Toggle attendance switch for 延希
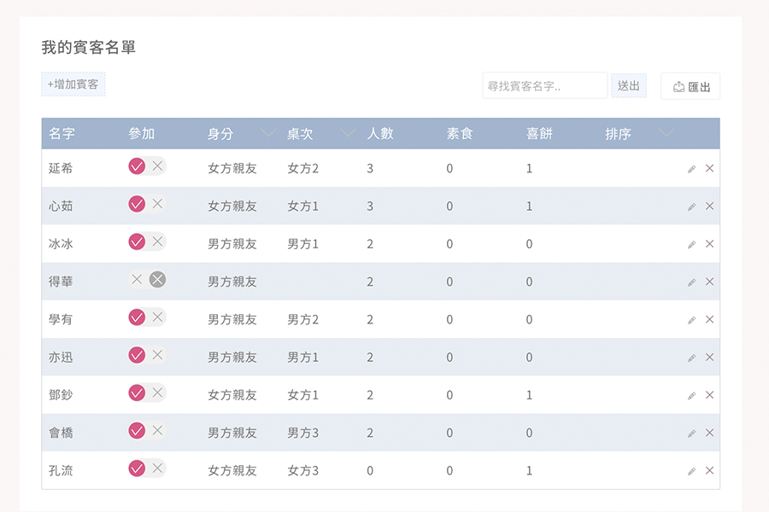The height and width of the screenshot is (512, 769). pyautogui.click(x=147, y=166)
